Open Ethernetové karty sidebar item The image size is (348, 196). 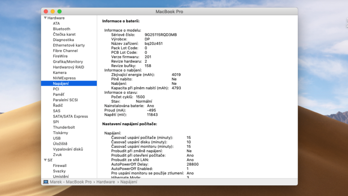pos(69,45)
